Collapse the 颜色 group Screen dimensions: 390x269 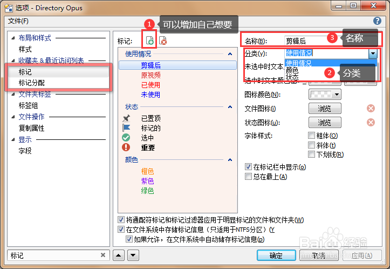click(230, 160)
